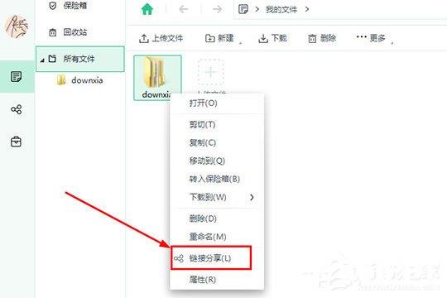Screen dimensions: 447x298
Task: Expand the 下载到(W) submenu arrow
Action: (x=252, y=197)
